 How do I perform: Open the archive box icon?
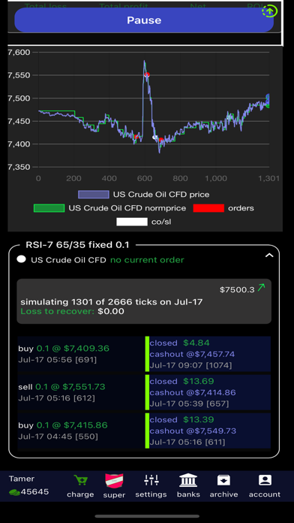[223, 480]
